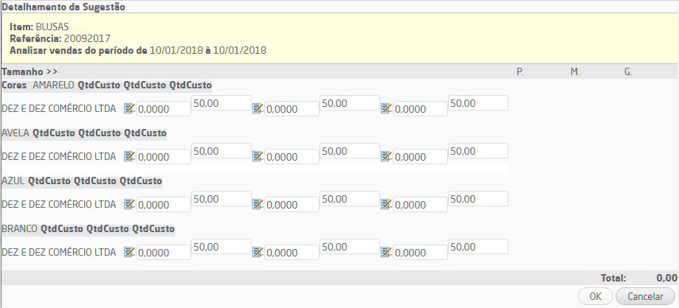Open AVELA row edit icon for size P
The image size is (679, 308).
pos(129,156)
